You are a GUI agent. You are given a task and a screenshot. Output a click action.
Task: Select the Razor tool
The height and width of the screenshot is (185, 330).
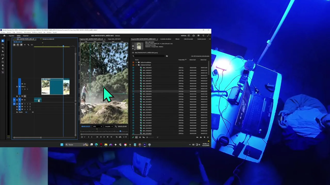coord(3,51)
